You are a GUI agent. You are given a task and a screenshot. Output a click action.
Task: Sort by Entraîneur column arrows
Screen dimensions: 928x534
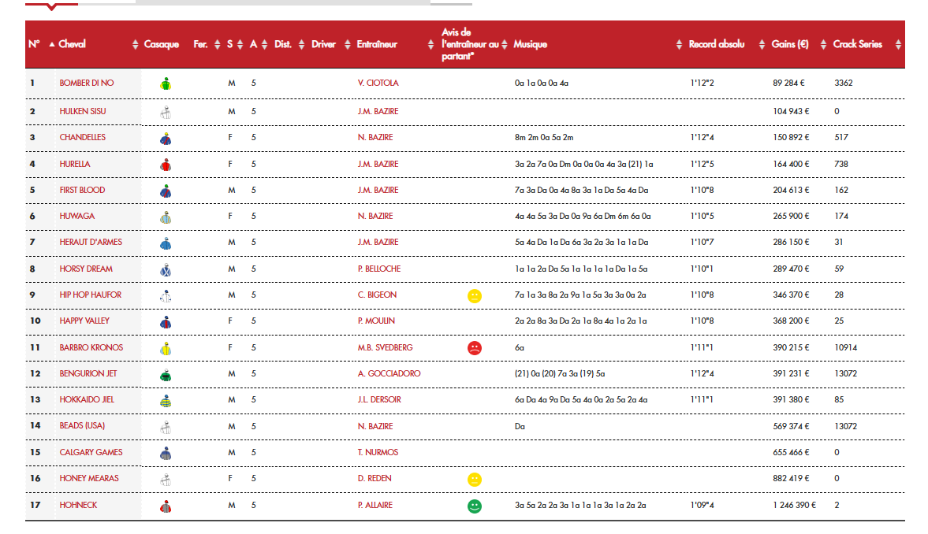click(430, 44)
